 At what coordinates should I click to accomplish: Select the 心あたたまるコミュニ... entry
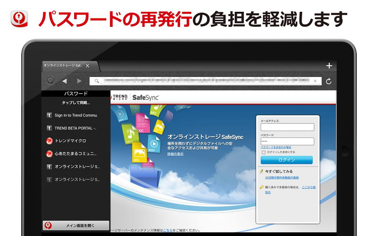(x=76, y=154)
